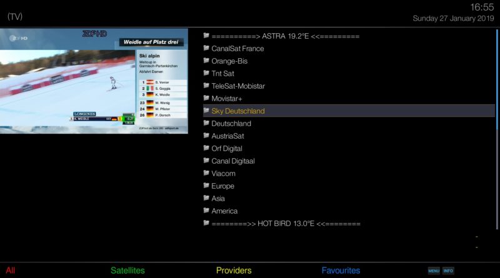The width and height of the screenshot is (500, 278).
Task: Click folder icon beside Orf Digital
Action: coord(206,148)
